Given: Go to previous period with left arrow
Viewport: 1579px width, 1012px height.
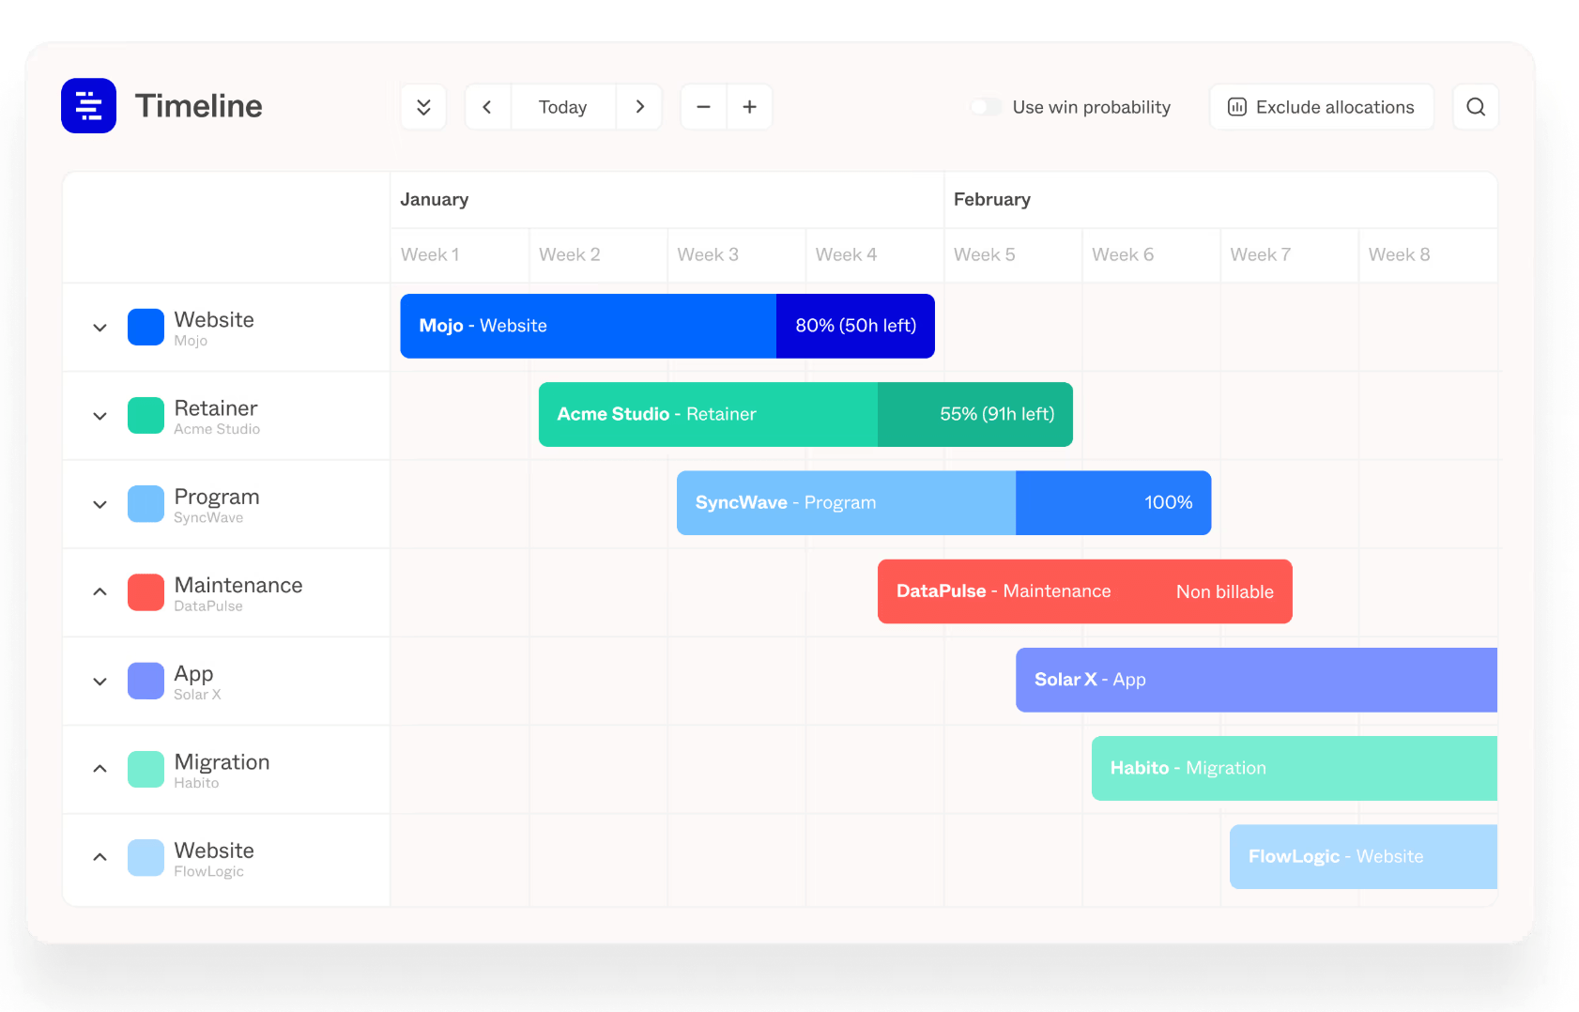Looking at the screenshot, I should pos(487,107).
